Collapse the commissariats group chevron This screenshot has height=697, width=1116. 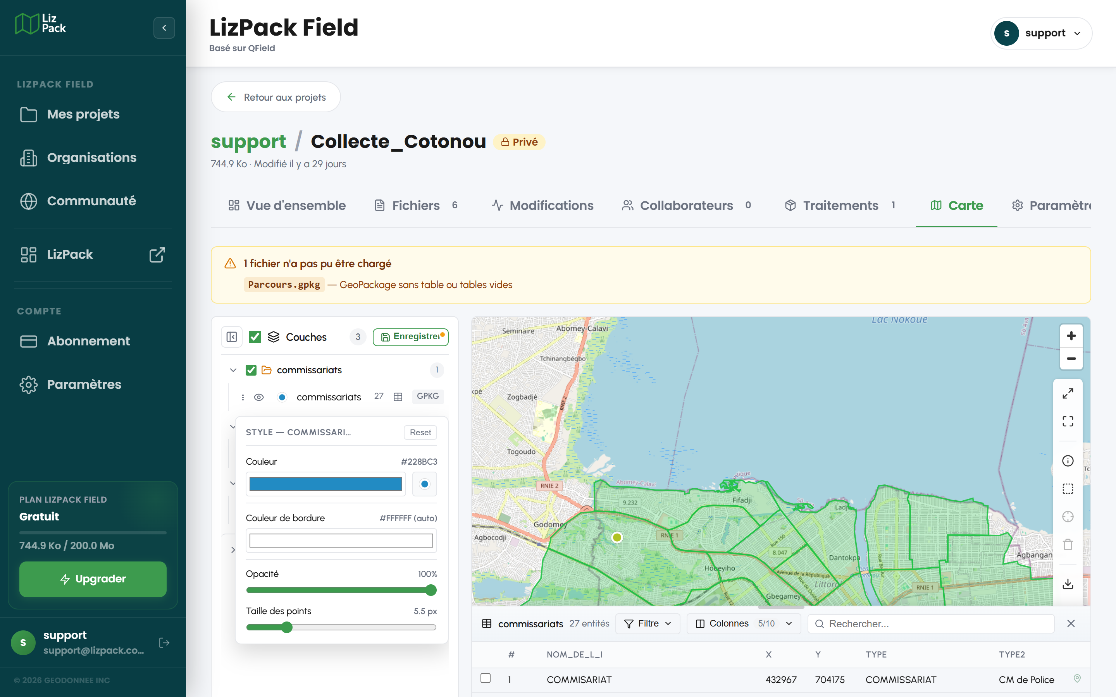[233, 370]
